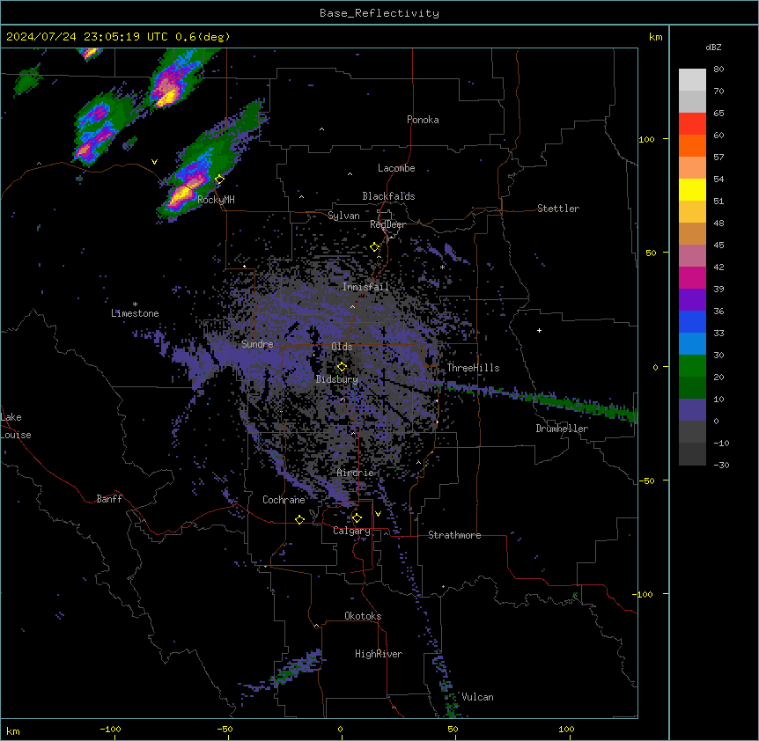
Task: Click the Strathmore label
Action: pos(454,535)
